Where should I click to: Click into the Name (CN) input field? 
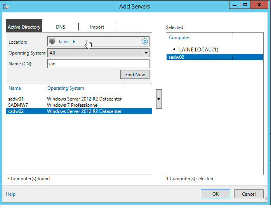(x=98, y=64)
